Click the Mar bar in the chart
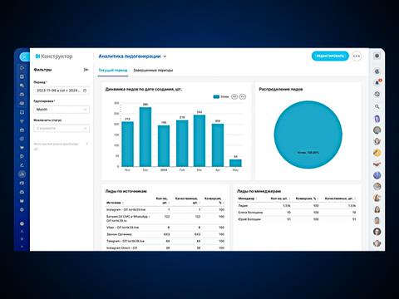399x299 pixels. 199,141
